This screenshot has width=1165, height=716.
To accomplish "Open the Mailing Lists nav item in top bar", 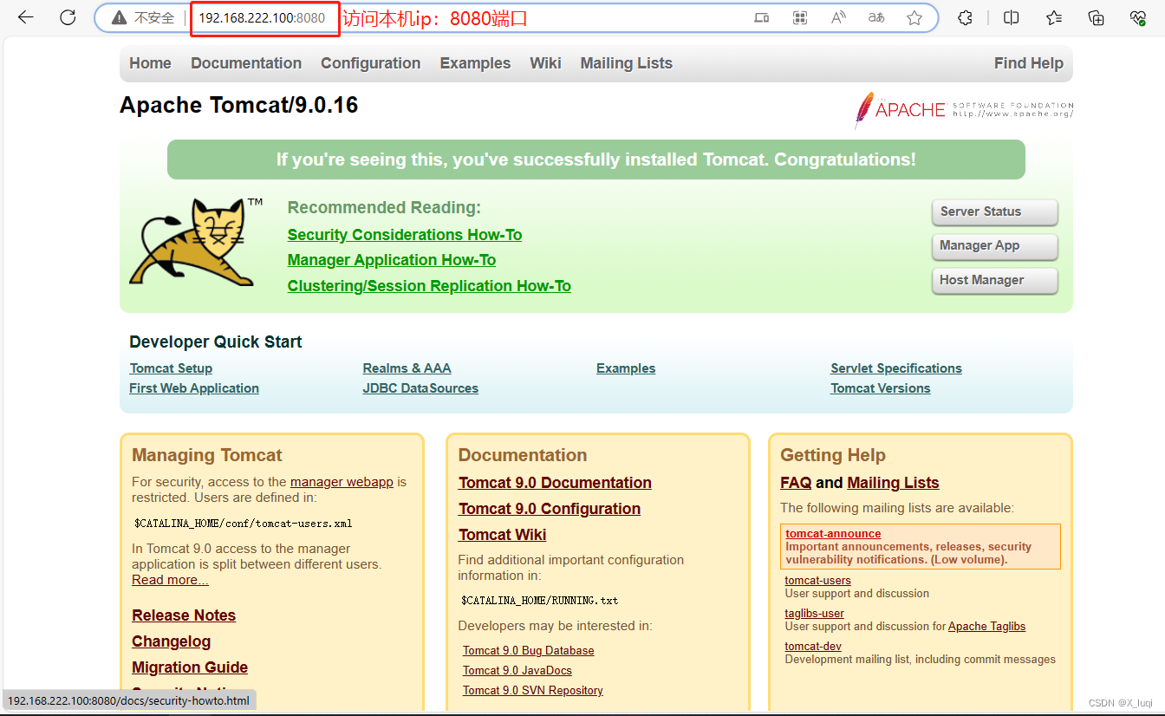I will point(626,63).
